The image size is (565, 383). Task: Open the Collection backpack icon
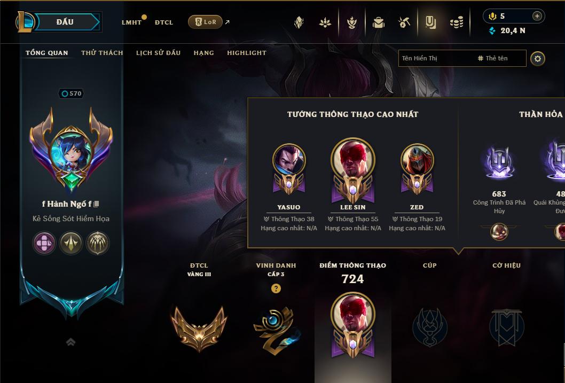click(378, 23)
